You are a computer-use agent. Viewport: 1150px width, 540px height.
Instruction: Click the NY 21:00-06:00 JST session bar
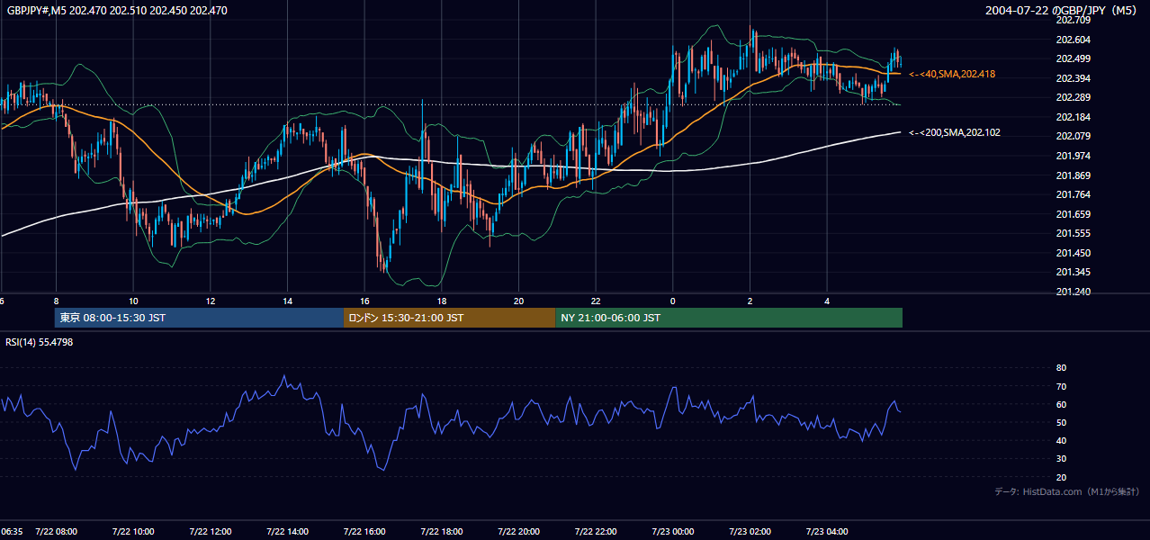click(x=729, y=318)
